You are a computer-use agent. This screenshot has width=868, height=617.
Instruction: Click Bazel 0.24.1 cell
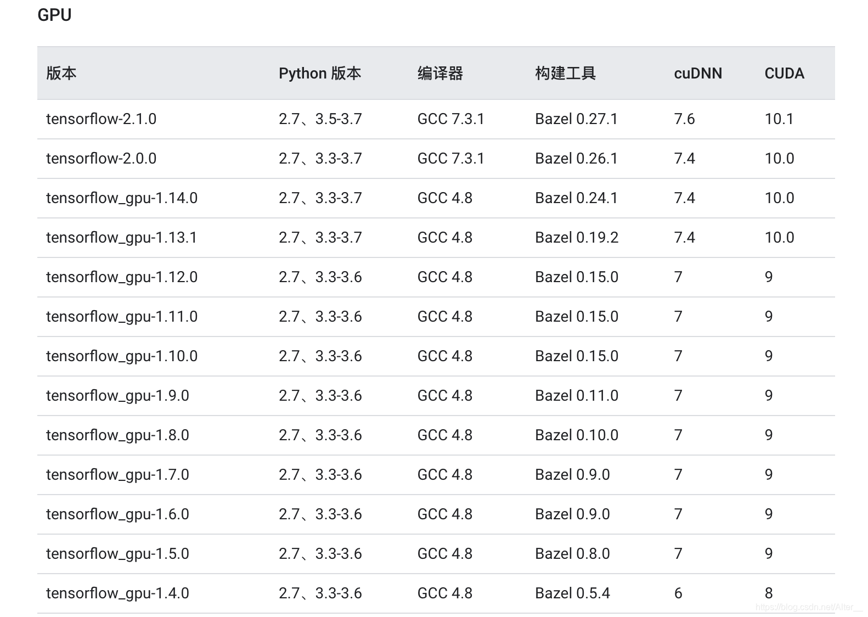pyautogui.click(x=577, y=198)
